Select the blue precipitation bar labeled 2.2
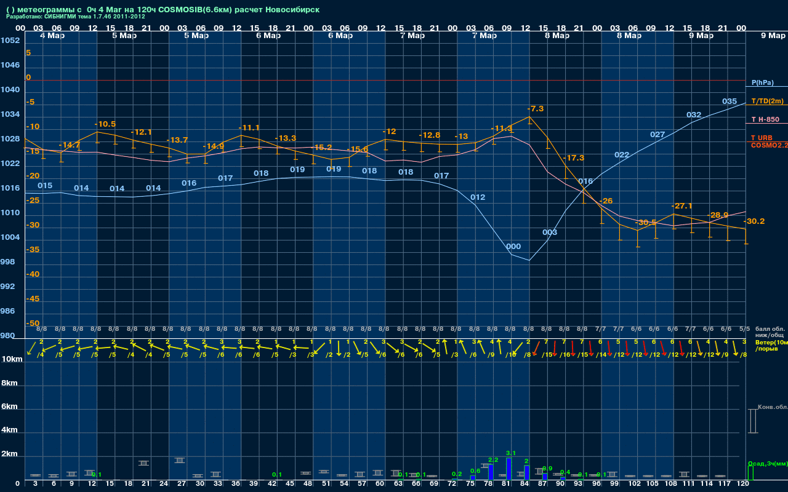Image resolution: width=788 pixels, height=492 pixels. pyautogui.click(x=491, y=472)
